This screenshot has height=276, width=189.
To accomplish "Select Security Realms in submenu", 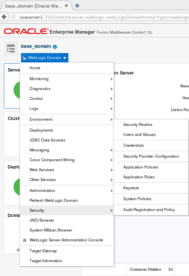I will pyautogui.click(x=151, y=125).
